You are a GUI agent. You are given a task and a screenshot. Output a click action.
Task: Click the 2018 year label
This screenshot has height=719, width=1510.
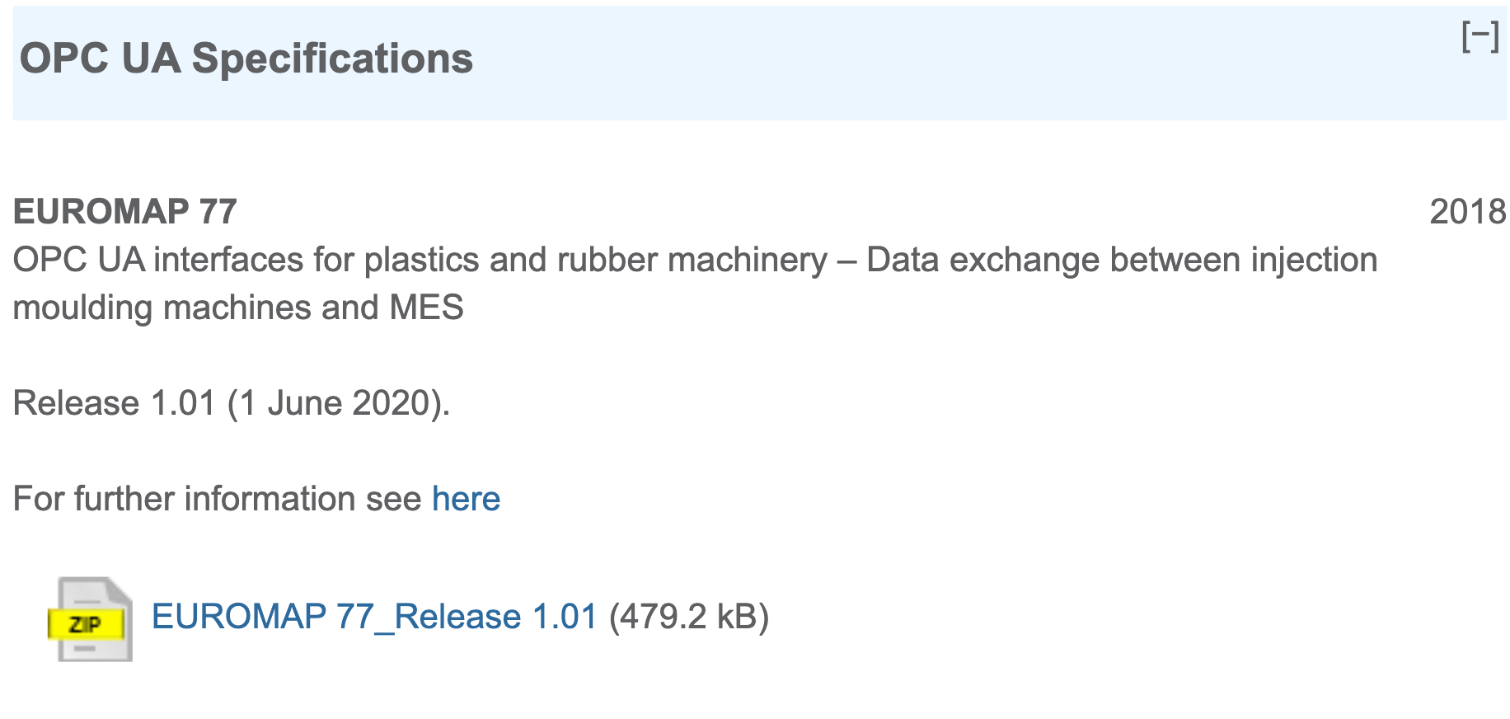[1467, 212]
